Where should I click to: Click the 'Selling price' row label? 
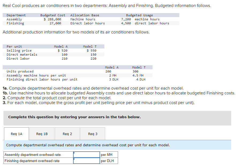coord(19,51)
